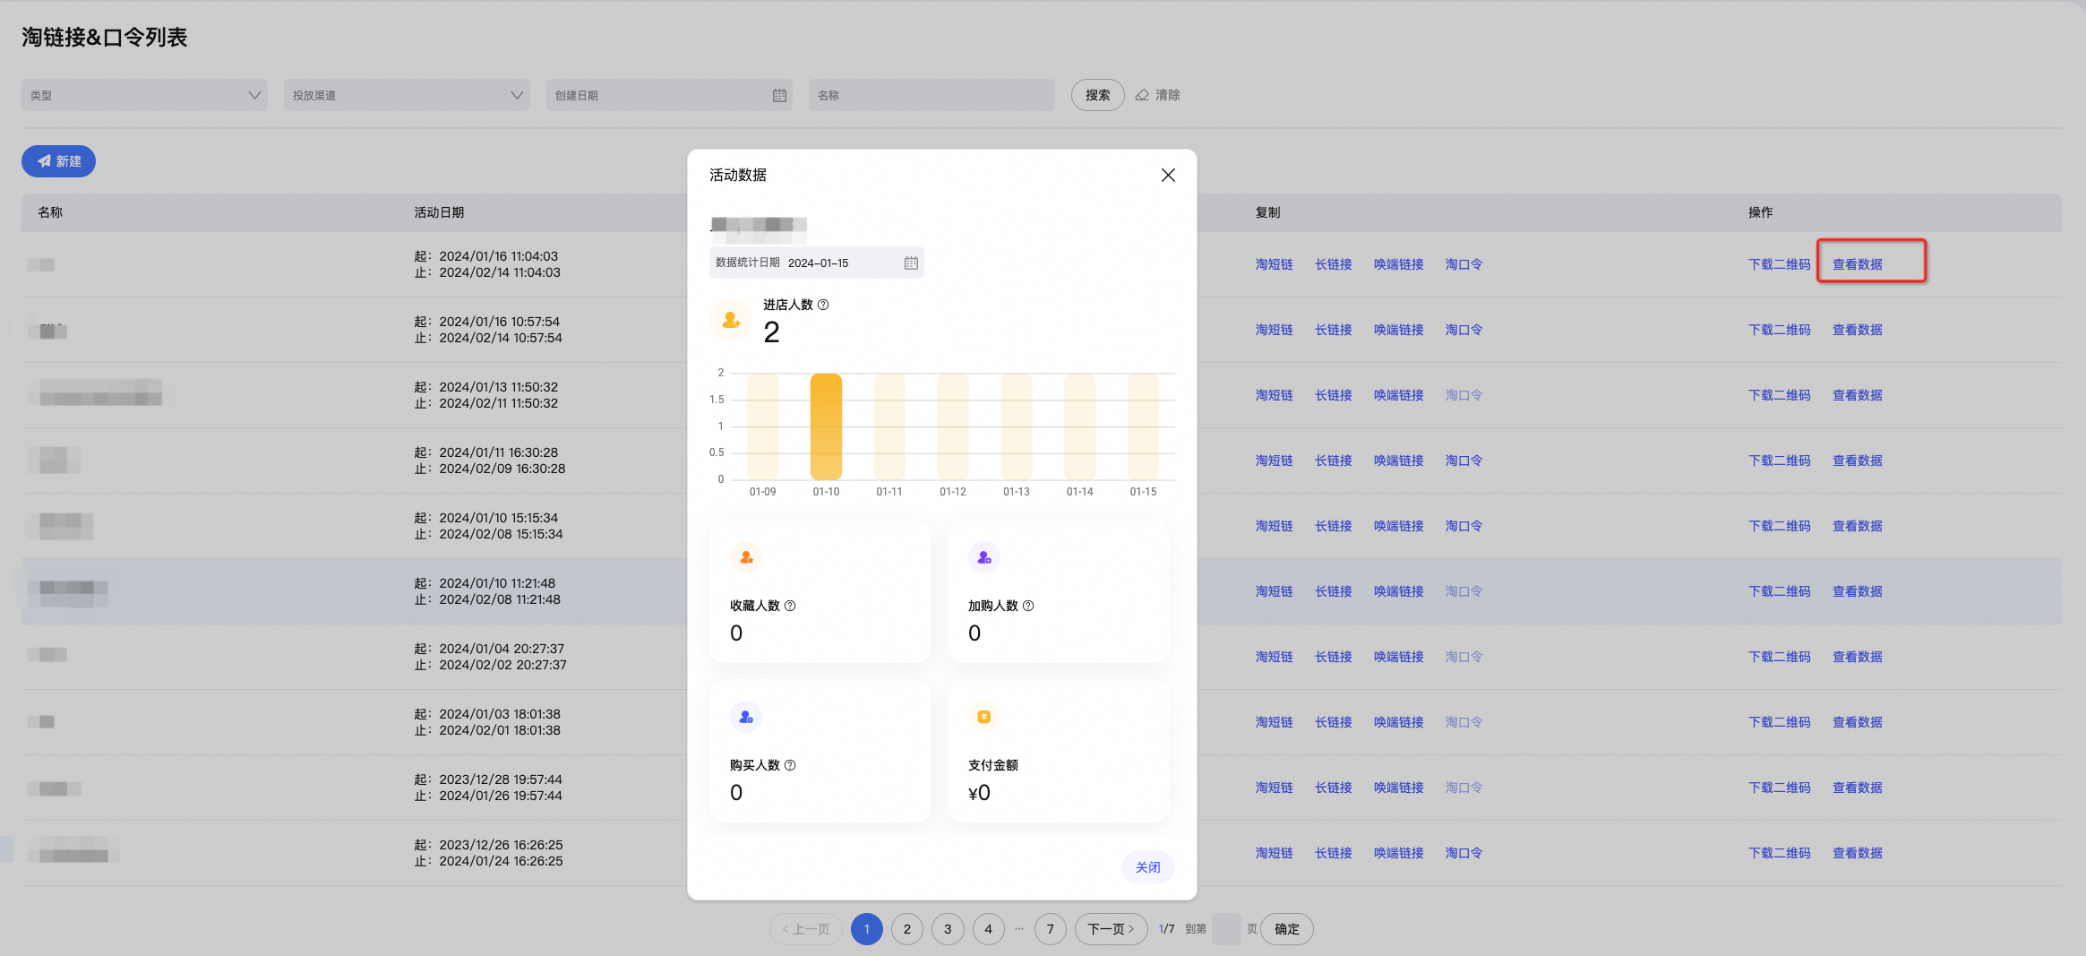
Task: Click 唤端链接 in the 2024/01/16 11:04:03 row
Action: pyautogui.click(x=1398, y=264)
